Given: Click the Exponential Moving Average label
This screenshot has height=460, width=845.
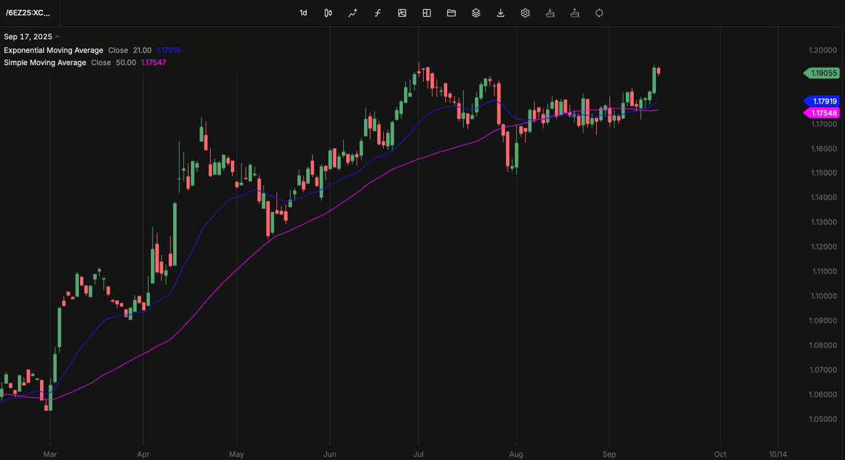Looking at the screenshot, I should pos(53,50).
